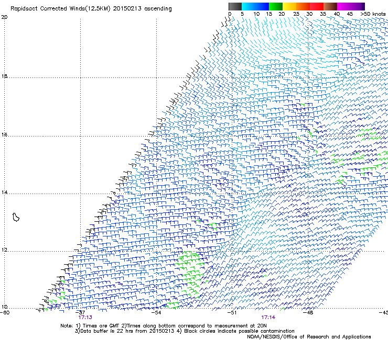Click the latitude label '10'

click(4, 307)
